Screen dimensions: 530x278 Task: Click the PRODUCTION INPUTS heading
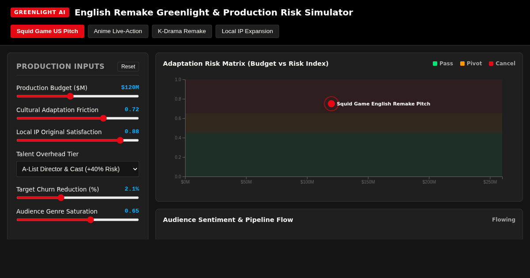coord(61,67)
